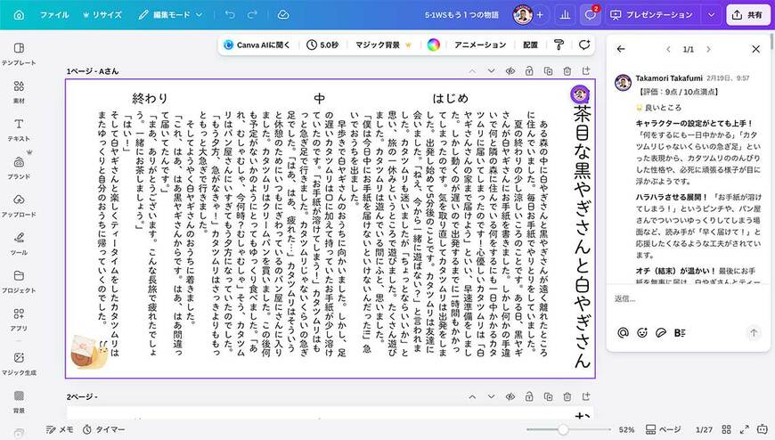Screen dimensions: 775x440
Task: Open ブランド panel
Action: tap(19, 168)
